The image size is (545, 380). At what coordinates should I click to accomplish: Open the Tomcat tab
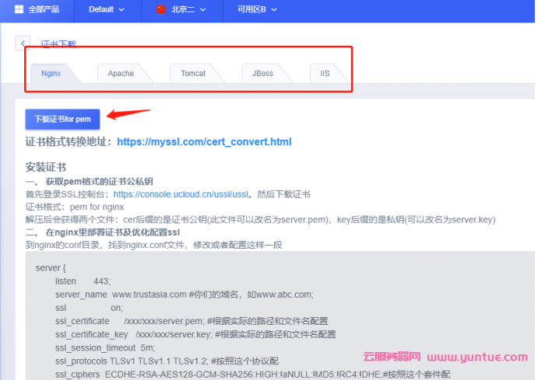tap(193, 73)
